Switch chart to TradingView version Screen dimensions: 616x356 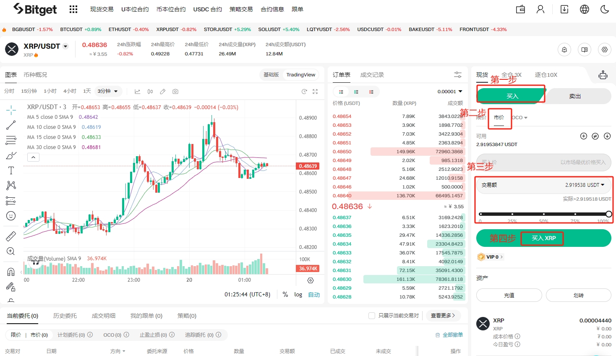[301, 75]
